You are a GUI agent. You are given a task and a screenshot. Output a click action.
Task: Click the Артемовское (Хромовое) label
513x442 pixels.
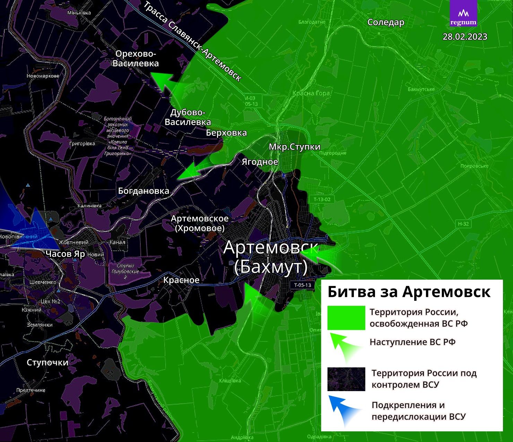tap(200, 223)
